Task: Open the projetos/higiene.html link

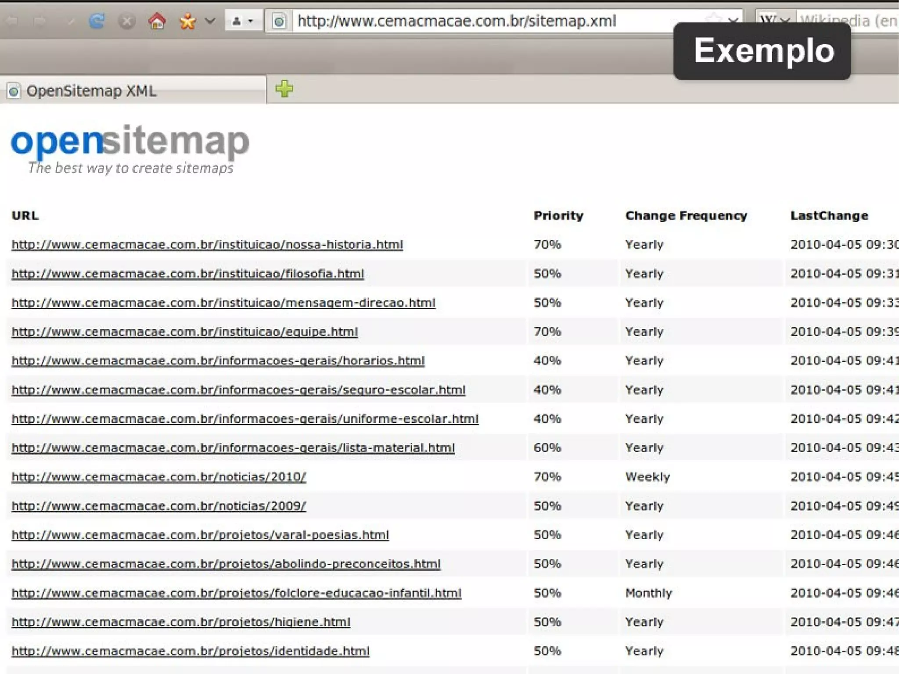Action: [181, 622]
